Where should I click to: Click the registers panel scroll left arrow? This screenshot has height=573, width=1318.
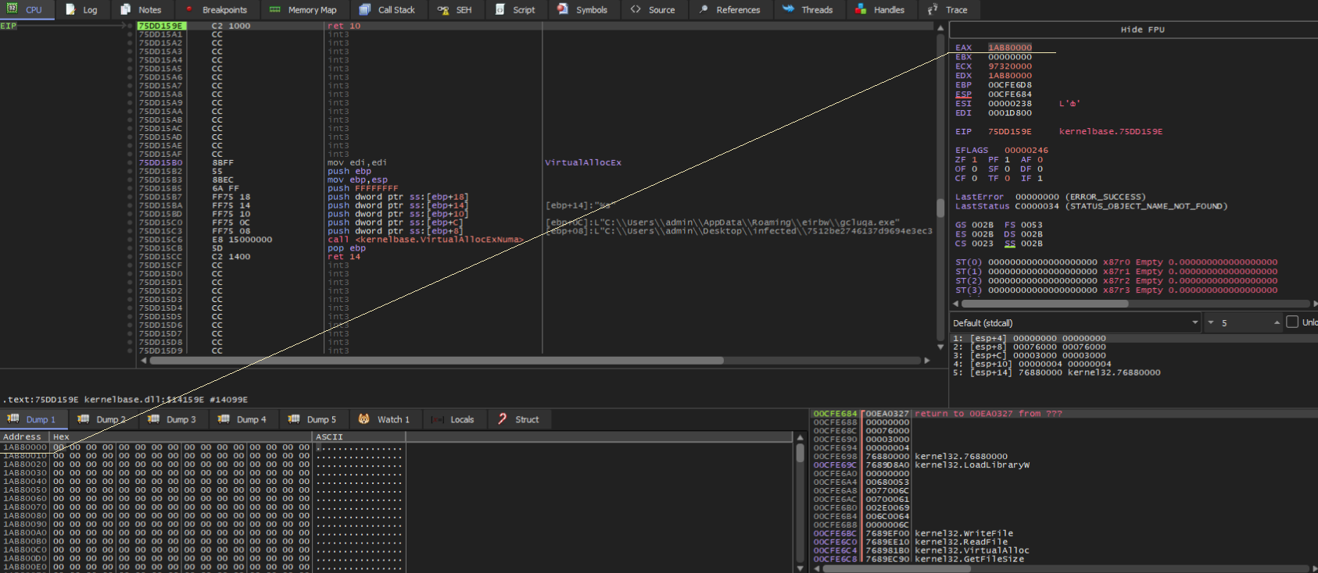[x=955, y=304]
